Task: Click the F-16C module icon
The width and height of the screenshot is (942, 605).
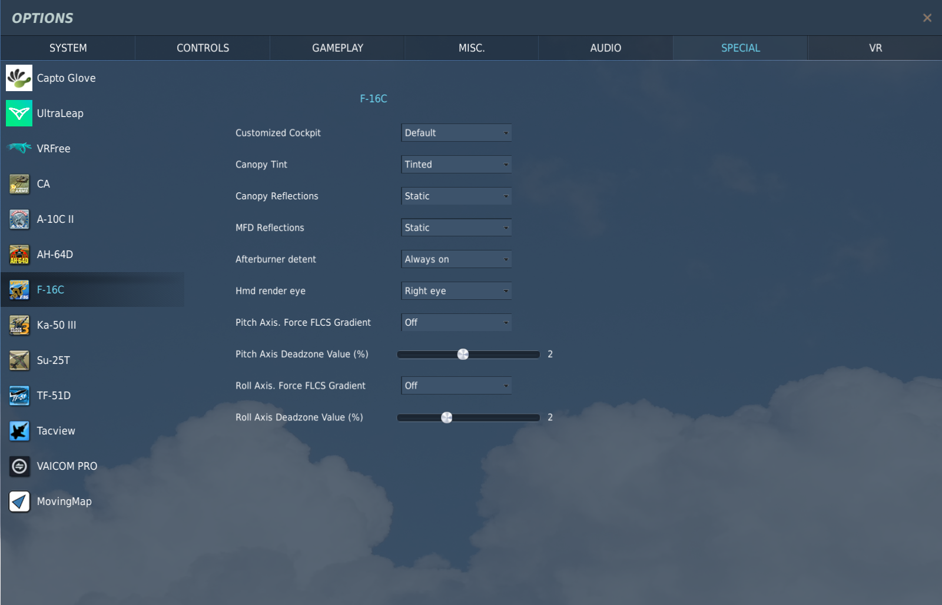Action: coord(19,289)
